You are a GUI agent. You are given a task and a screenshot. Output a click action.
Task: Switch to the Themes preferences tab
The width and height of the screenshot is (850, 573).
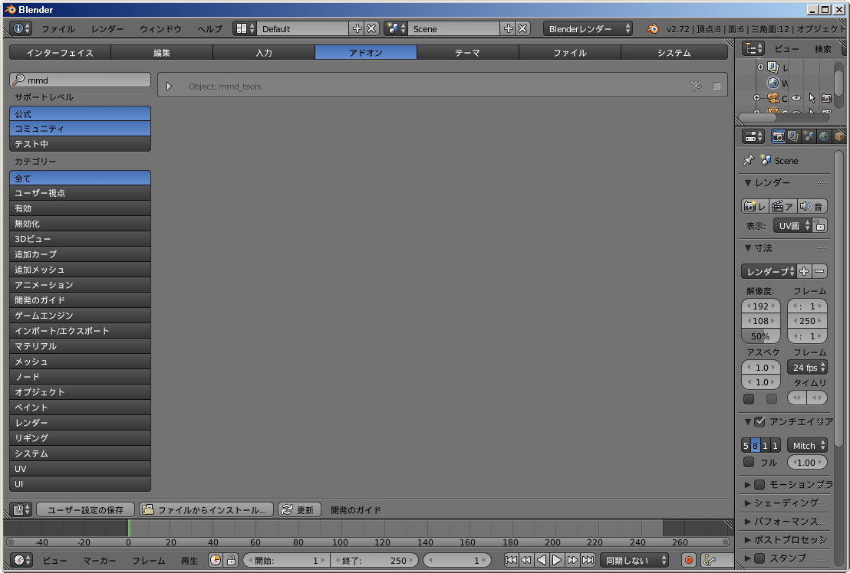467,53
